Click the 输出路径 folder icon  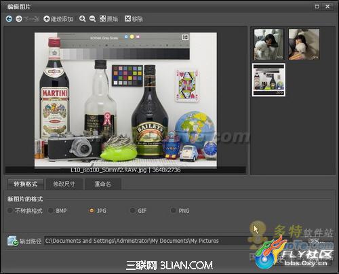[x=12, y=241]
